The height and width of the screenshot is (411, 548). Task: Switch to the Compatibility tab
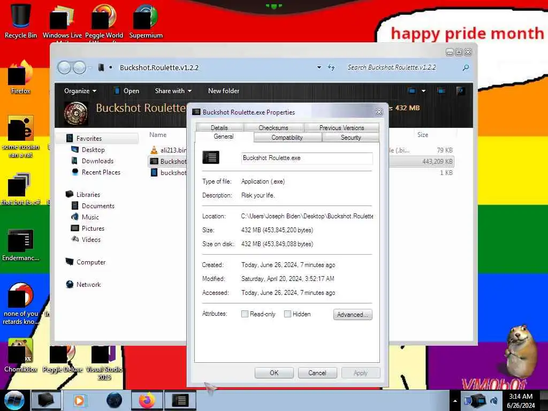coord(287,138)
